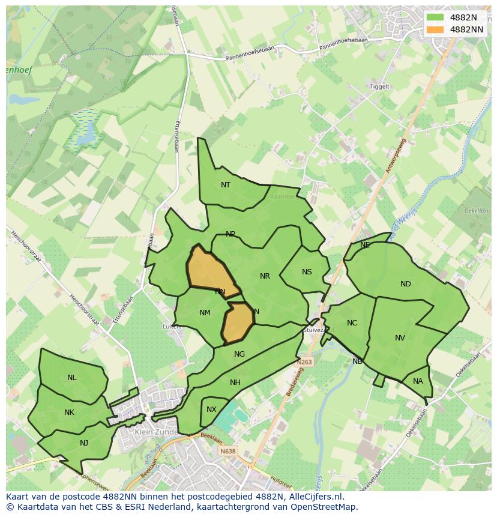Select postcode area NX on the map
497x517 pixels.
[x=211, y=409]
